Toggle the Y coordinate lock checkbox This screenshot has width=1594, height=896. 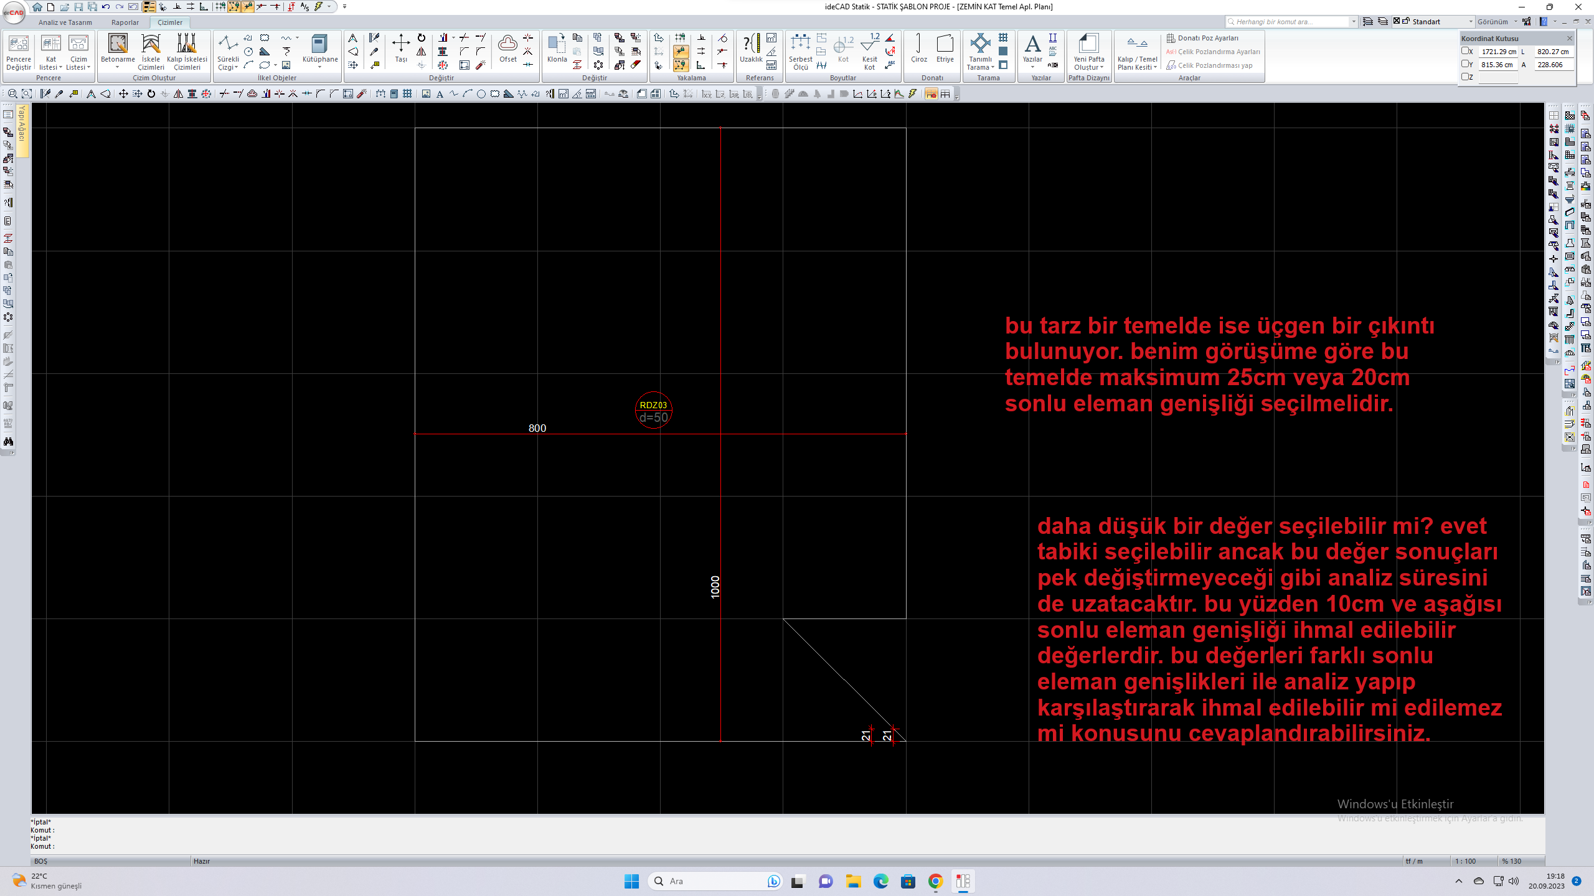pos(1465,63)
